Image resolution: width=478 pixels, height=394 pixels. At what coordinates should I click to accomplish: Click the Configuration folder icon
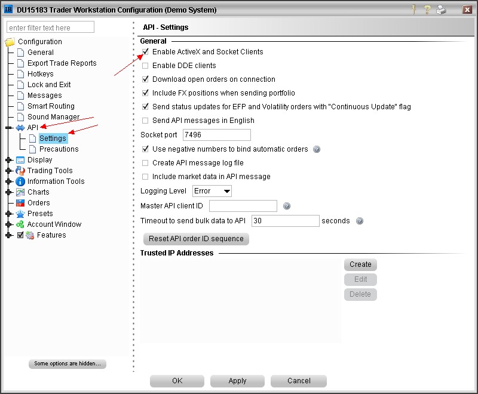[x=10, y=42]
